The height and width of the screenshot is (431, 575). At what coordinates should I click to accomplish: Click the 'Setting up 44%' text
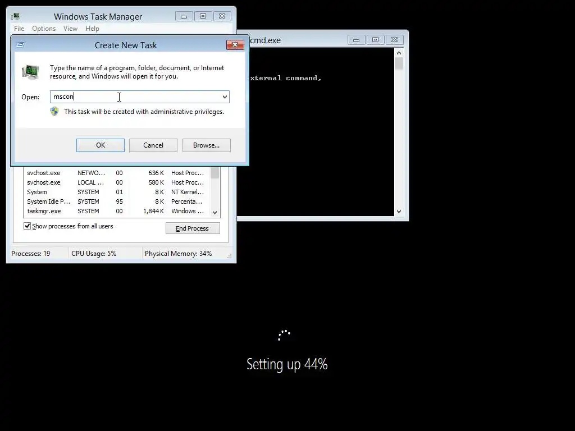click(x=287, y=364)
